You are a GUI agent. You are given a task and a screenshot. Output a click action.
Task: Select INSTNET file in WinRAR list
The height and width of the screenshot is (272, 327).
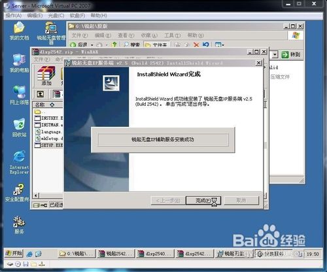(48, 118)
